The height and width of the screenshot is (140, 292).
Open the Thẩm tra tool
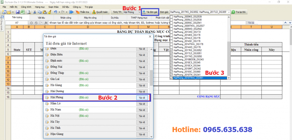83,12
